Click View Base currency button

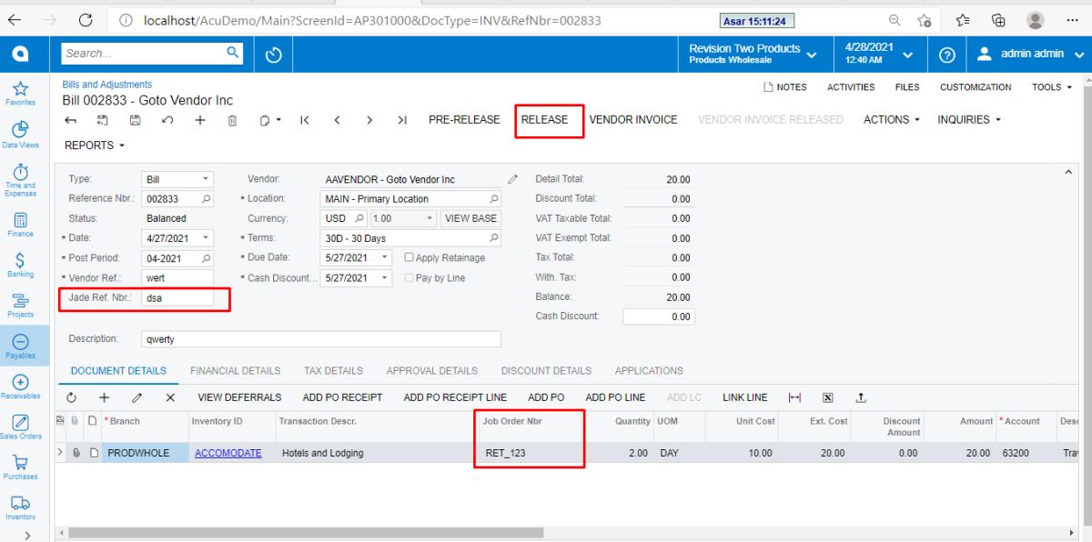click(471, 218)
